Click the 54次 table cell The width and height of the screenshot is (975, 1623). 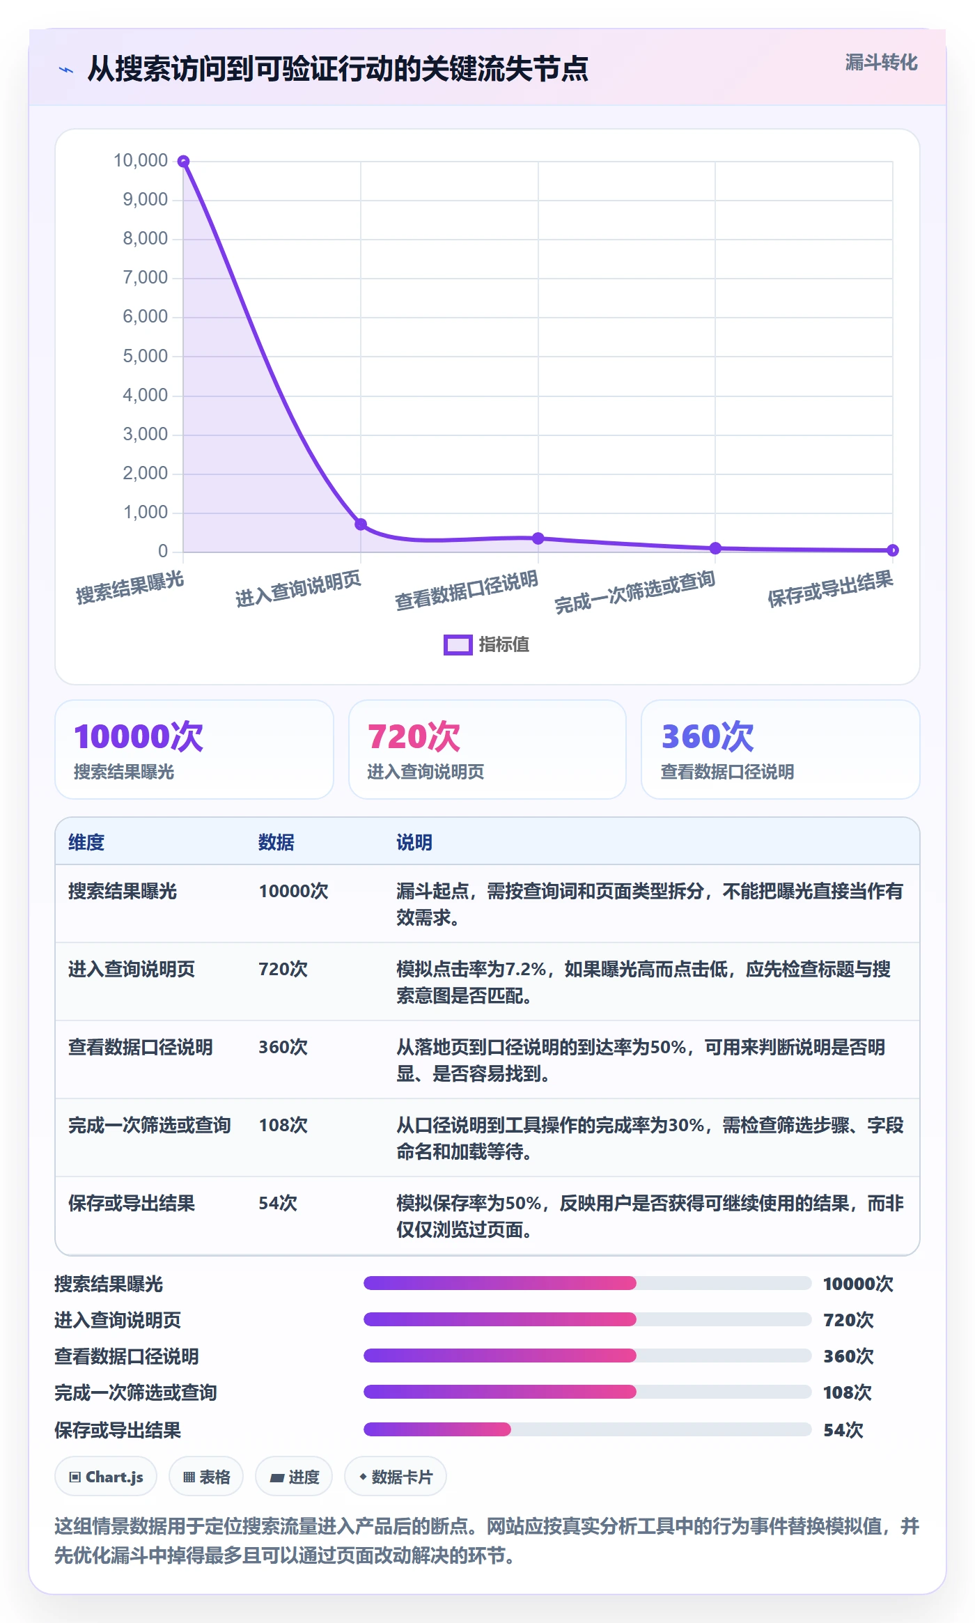(278, 1203)
